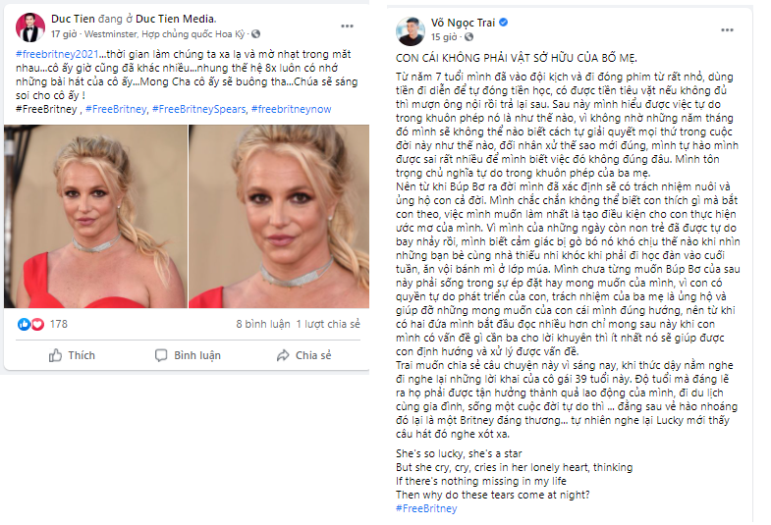Open Võ Ngọc Trai's profile avatar

(411, 31)
